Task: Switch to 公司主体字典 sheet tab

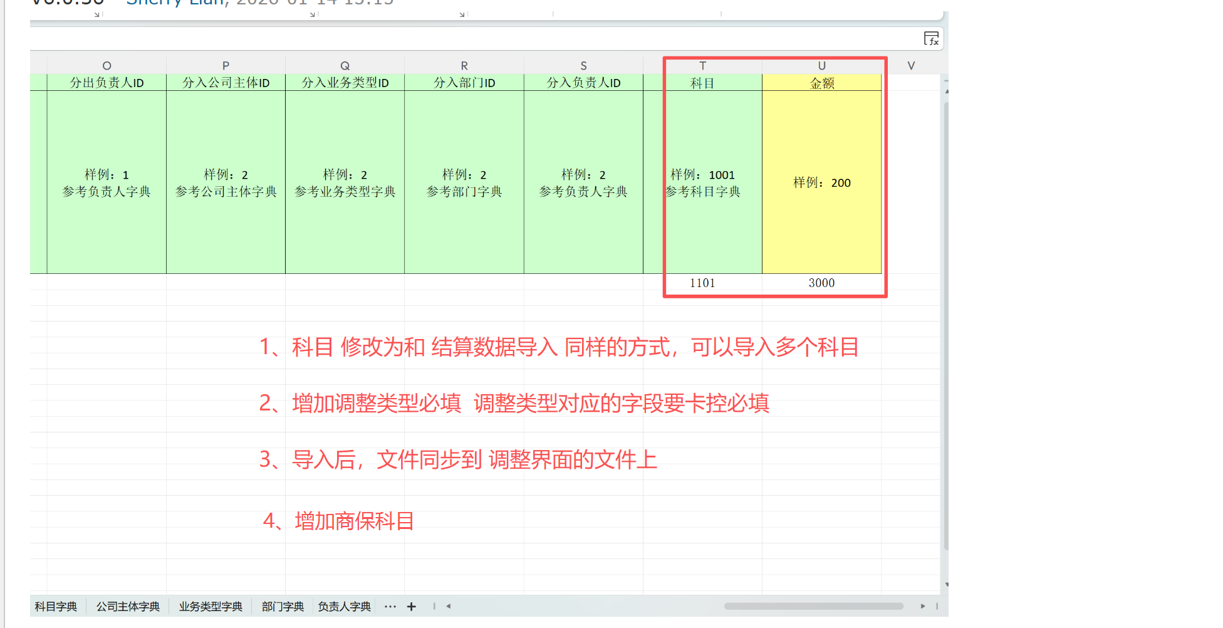Action: (128, 607)
